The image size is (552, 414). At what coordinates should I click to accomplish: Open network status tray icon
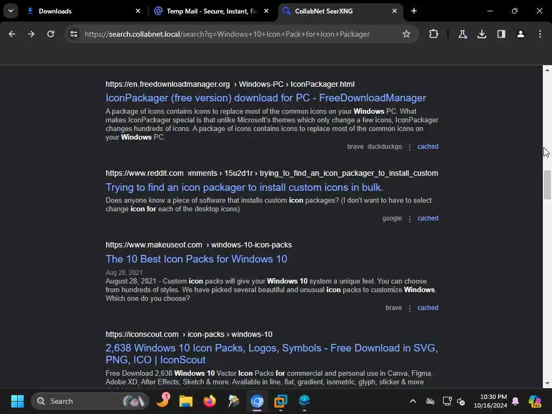447,401
